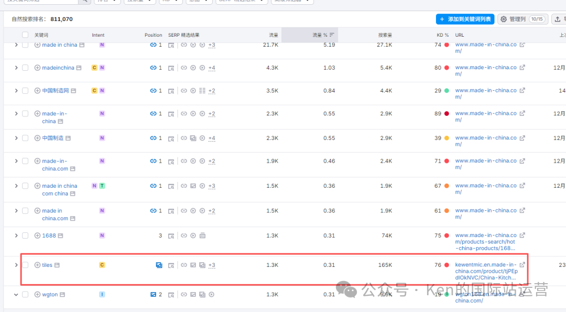The image size is (566, 312).
Task: Add tiles keyword with plus icon
Action: pos(37,265)
